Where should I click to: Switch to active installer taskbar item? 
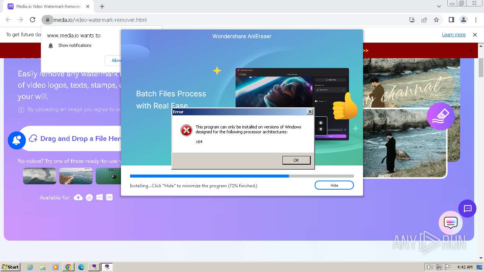107,267
